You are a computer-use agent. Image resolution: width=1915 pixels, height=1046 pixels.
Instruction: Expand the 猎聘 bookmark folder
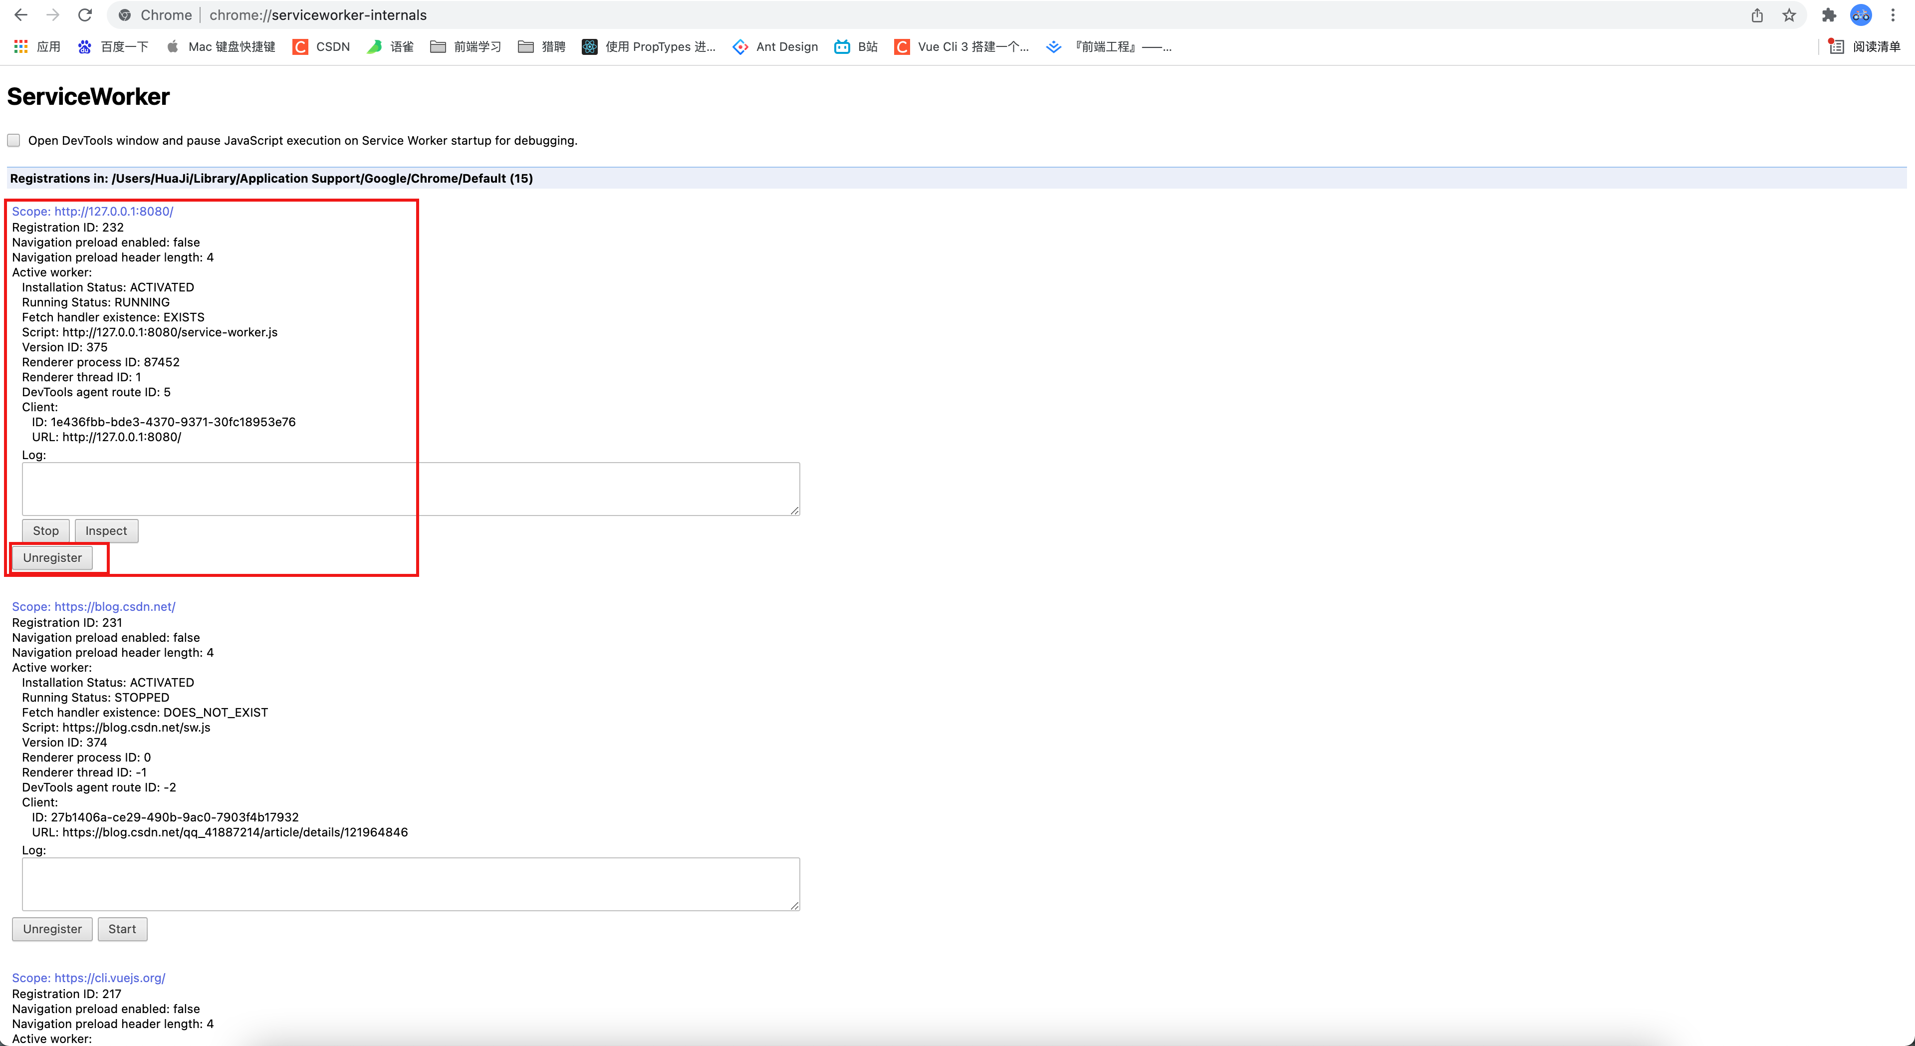pyautogui.click(x=542, y=47)
